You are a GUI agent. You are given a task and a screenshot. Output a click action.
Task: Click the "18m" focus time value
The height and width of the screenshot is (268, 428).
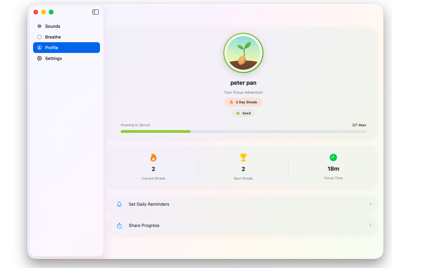tap(333, 169)
